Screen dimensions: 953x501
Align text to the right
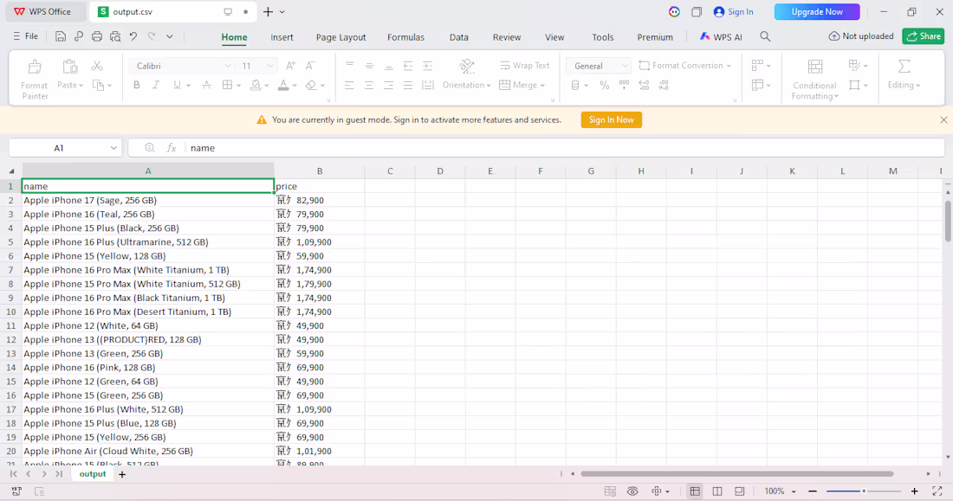point(388,85)
